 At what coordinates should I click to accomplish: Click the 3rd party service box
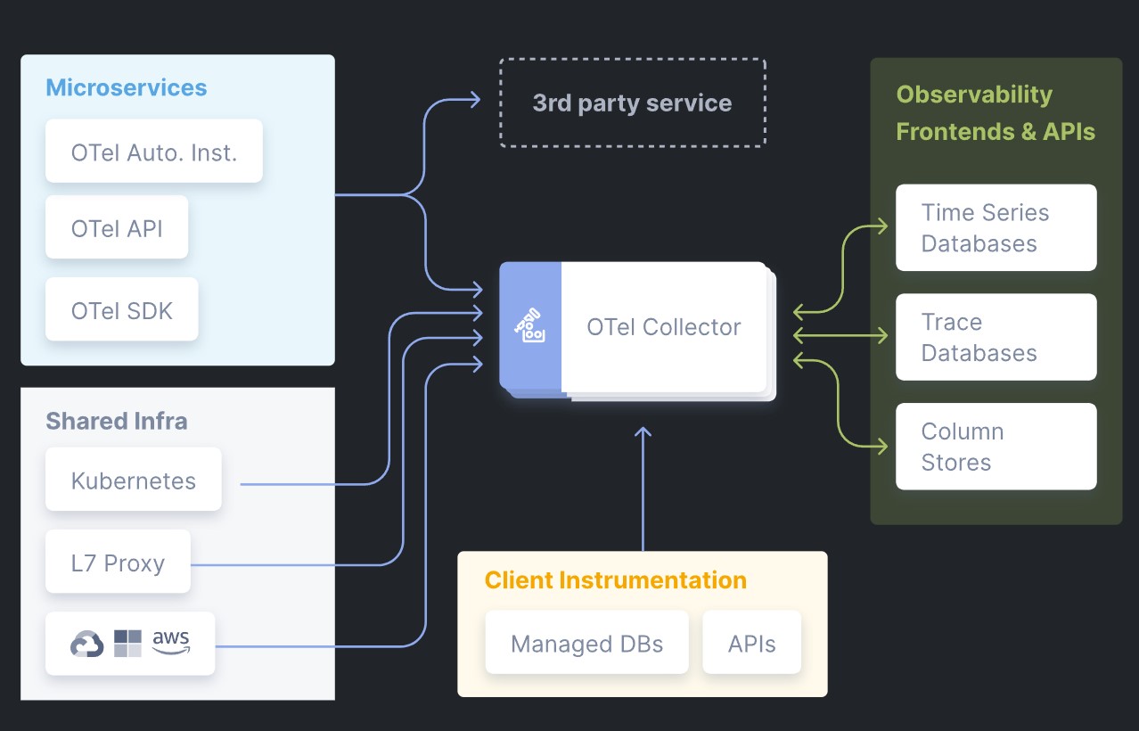632,103
